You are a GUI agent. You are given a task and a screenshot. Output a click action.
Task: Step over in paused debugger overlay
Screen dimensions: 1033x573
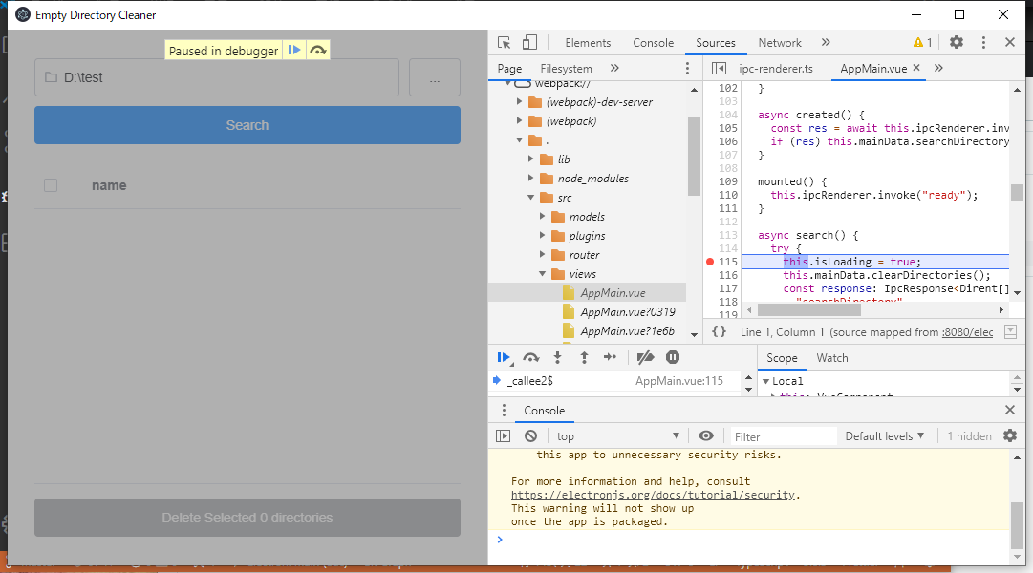(x=318, y=50)
